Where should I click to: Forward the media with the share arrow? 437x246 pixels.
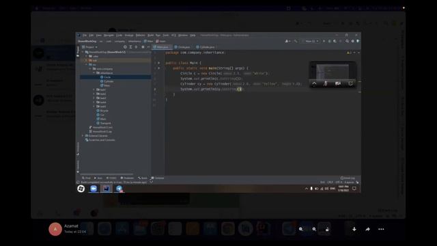tap(367, 230)
